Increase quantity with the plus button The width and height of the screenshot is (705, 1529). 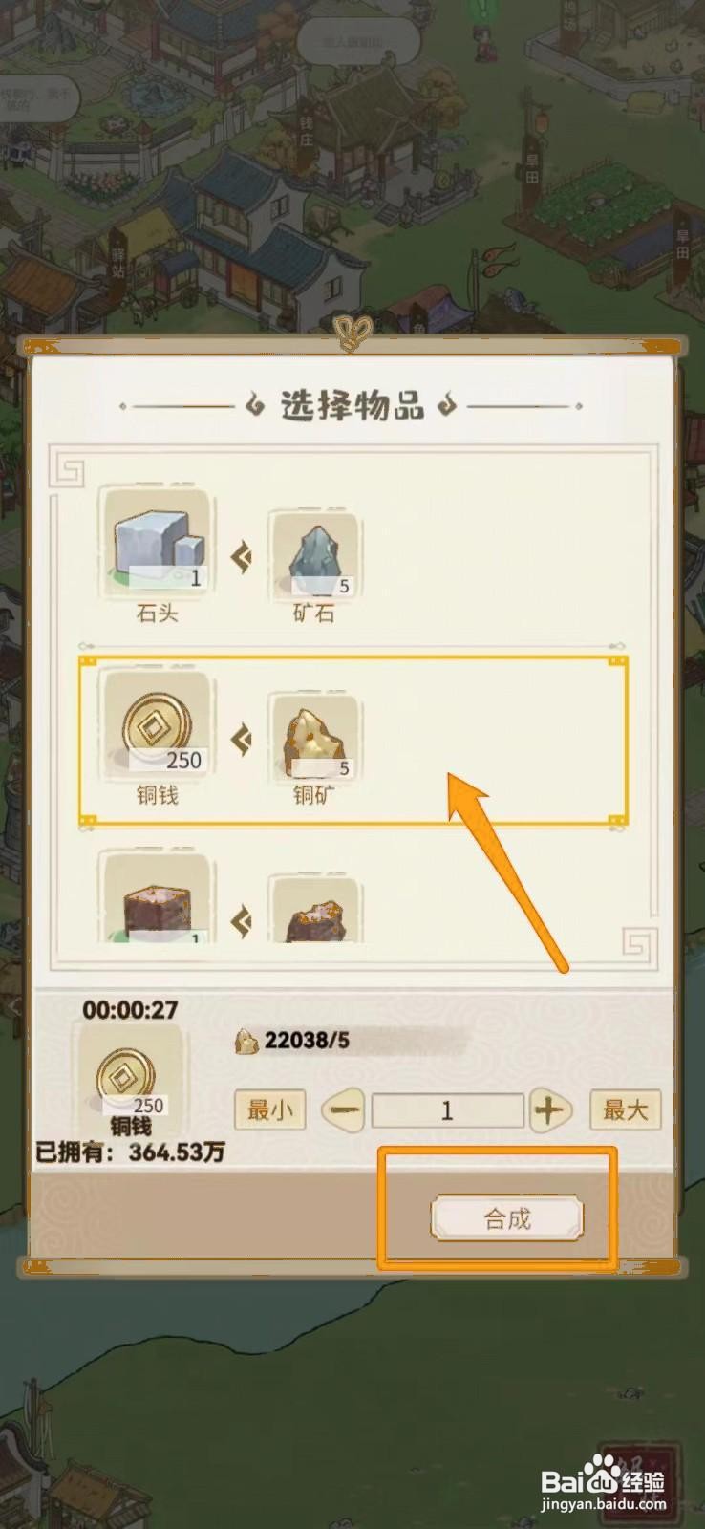[x=548, y=1110]
